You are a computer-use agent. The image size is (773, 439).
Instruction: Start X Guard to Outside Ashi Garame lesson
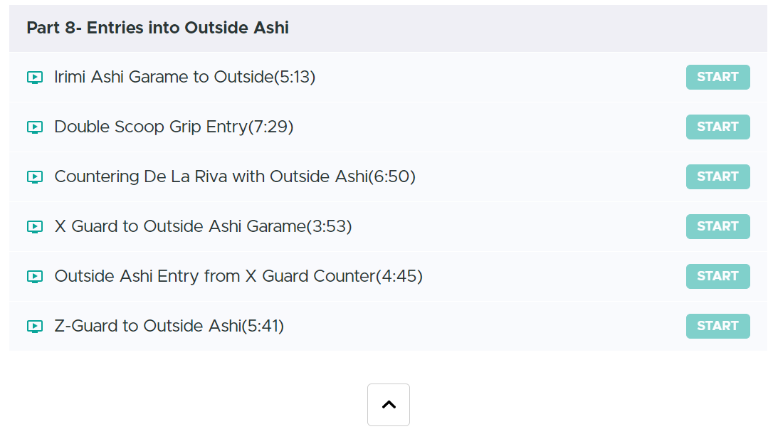[x=717, y=226]
